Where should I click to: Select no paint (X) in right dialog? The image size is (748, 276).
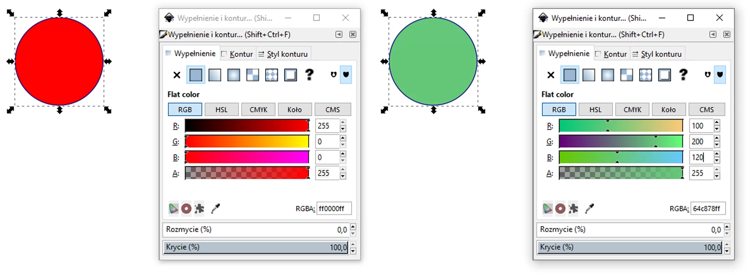pyautogui.click(x=551, y=75)
